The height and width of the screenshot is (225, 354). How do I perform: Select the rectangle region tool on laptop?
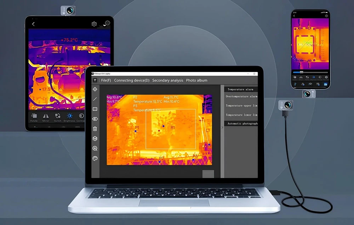[x=95, y=109]
